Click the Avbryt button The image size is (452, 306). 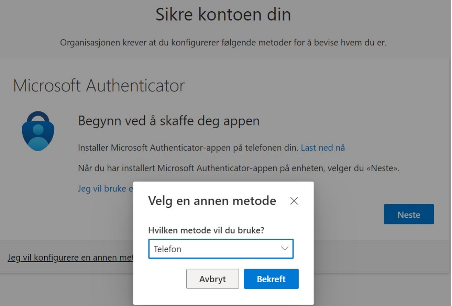pos(213,279)
